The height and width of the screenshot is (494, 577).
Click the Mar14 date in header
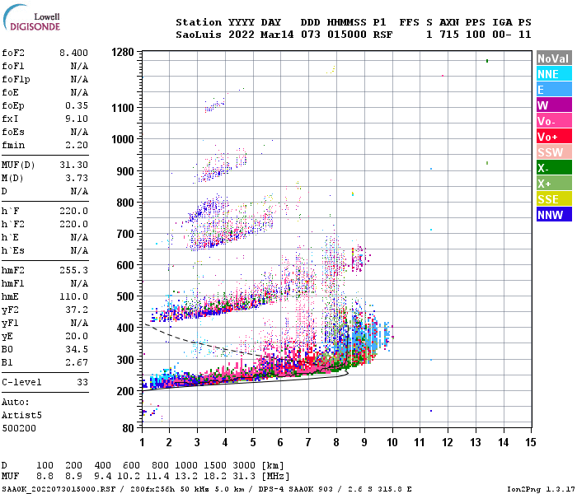tap(277, 35)
